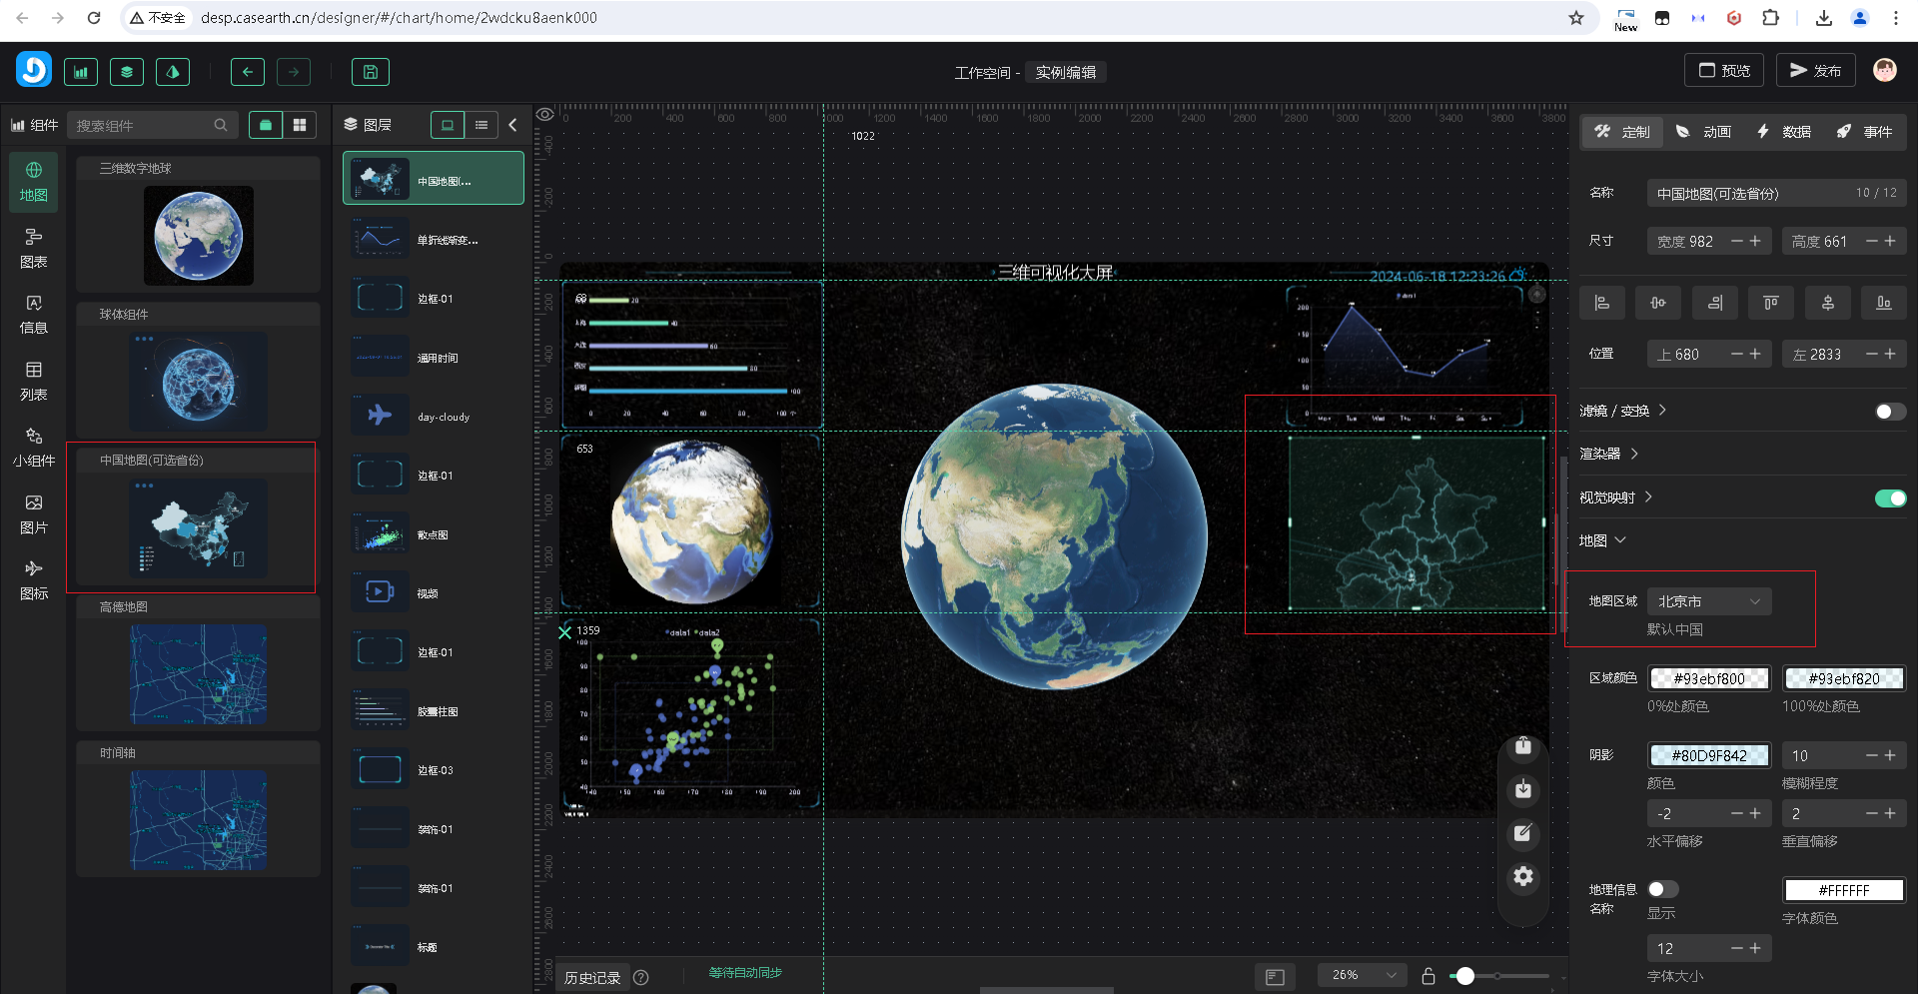This screenshot has width=1918, height=994.
Task: Switch to the 数据 tab
Action: coord(1784,132)
